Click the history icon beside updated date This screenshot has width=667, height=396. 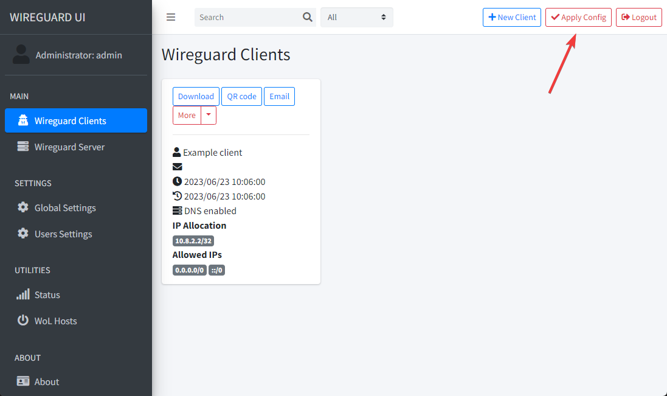coord(177,196)
